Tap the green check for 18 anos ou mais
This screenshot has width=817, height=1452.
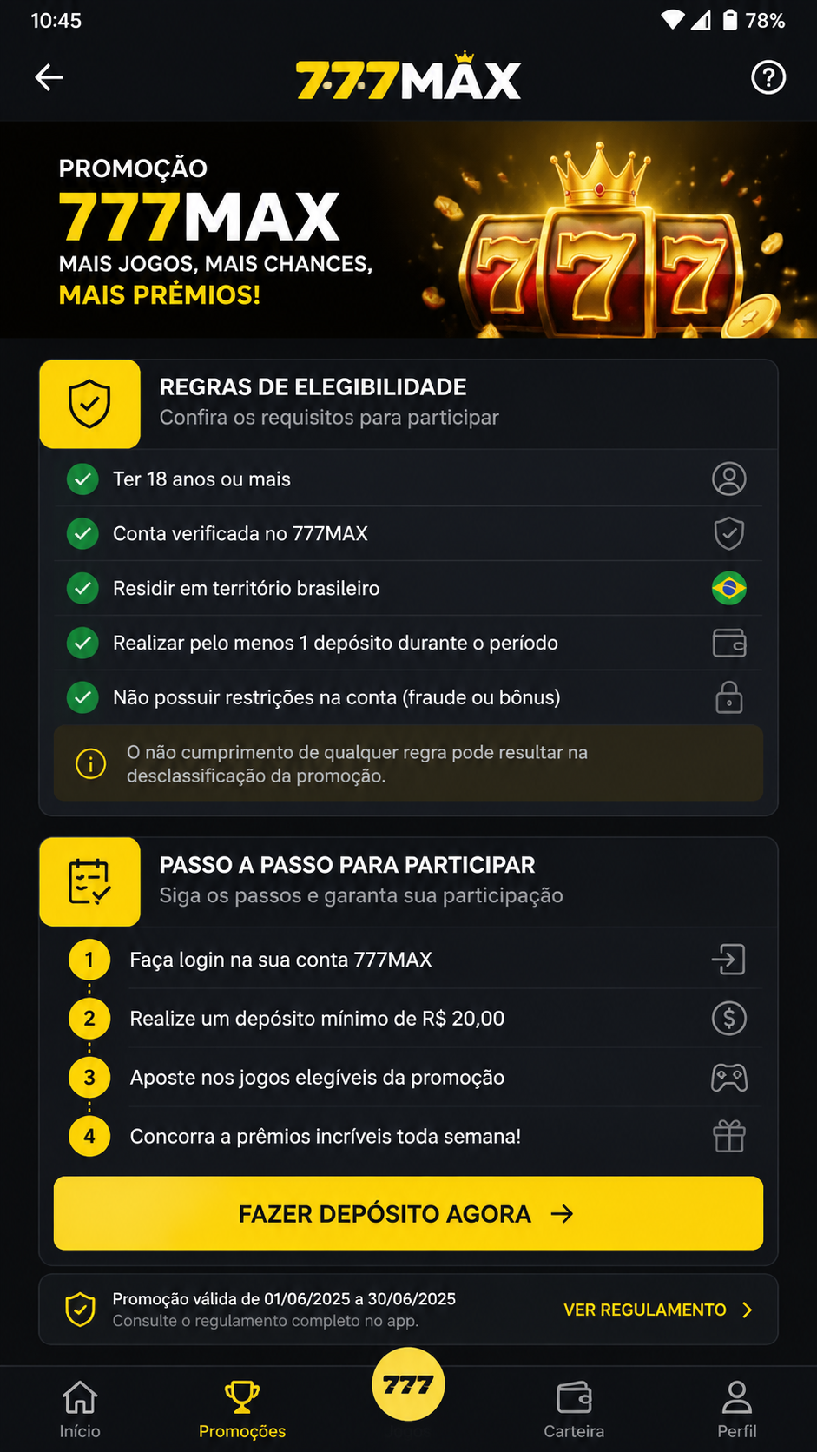pos(82,478)
